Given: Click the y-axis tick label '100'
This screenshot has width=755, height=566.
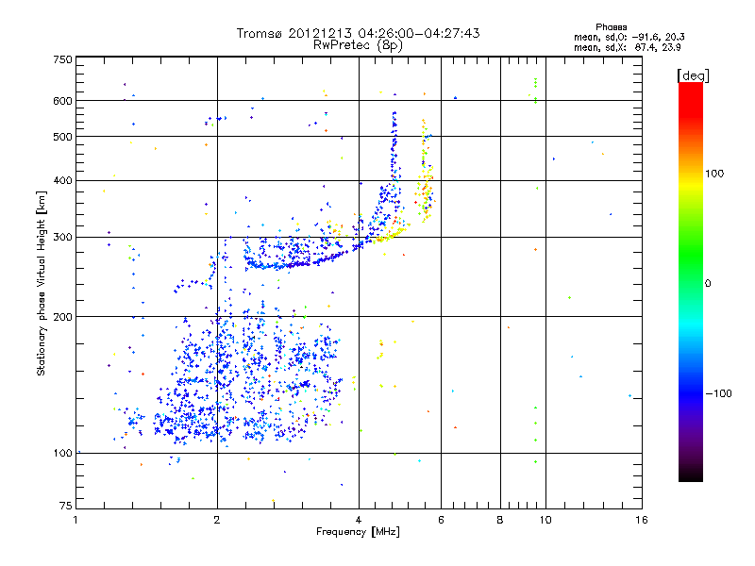Looking at the screenshot, I should tap(62, 453).
